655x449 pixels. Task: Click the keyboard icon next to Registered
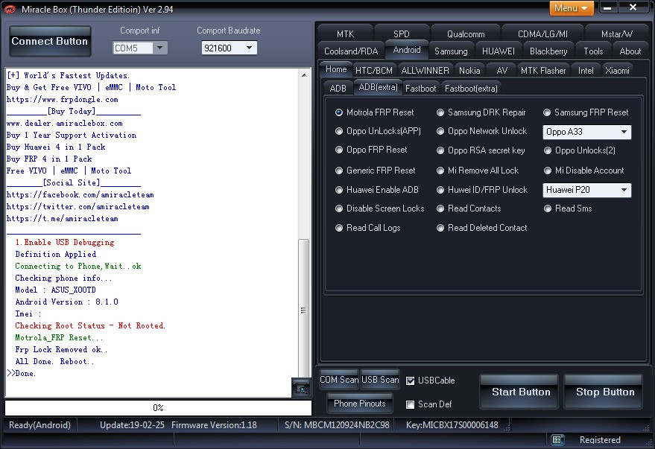(x=557, y=440)
